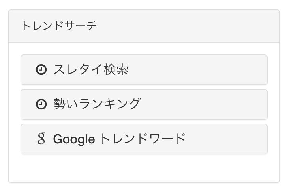Click the gray トレンドサーチ header bar
Image resolution: width=287 pixels, height=193 pixels.
pyautogui.click(x=144, y=26)
